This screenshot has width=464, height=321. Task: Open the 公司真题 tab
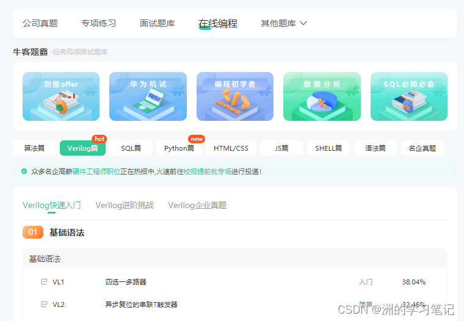pos(40,23)
